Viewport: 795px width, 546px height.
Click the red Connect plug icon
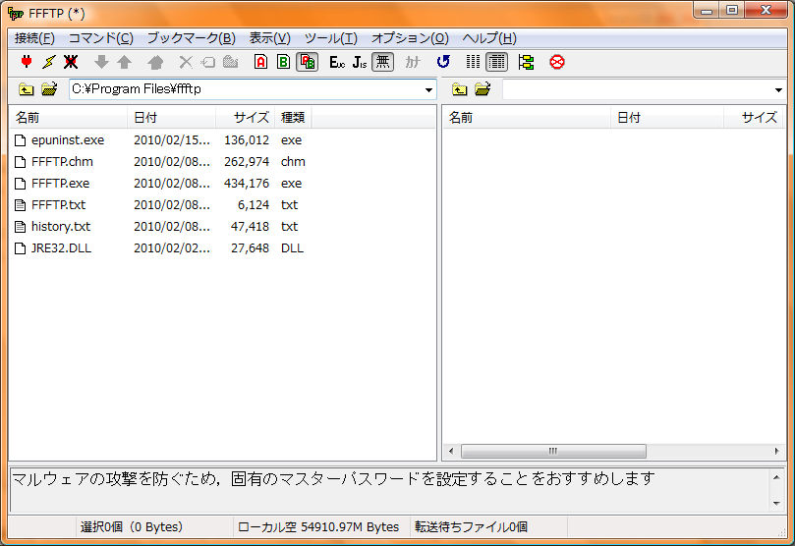click(x=27, y=62)
